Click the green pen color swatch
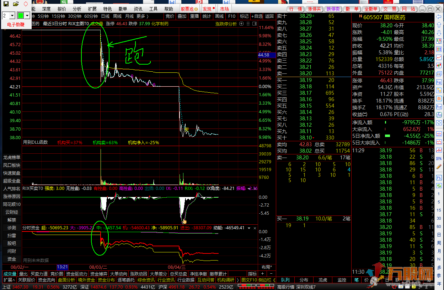The width and height of the screenshot is (444, 290). point(21,16)
